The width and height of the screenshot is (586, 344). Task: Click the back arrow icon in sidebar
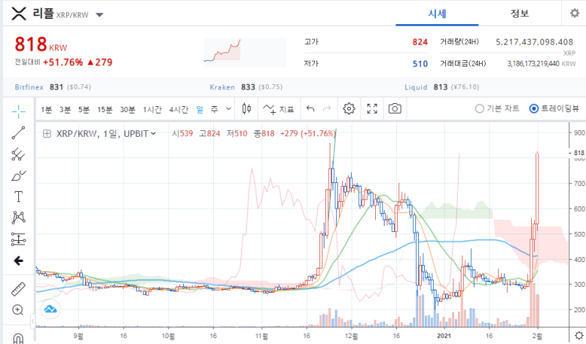coord(18,261)
